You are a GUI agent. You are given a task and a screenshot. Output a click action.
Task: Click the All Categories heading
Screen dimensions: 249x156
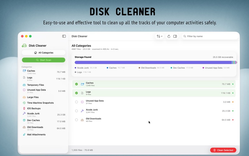81,46
